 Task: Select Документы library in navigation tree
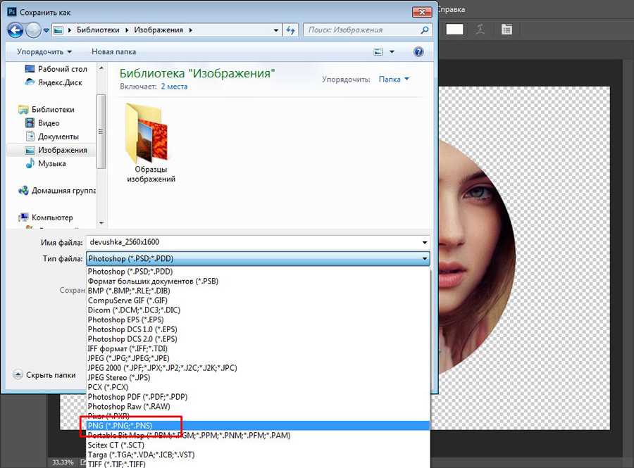click(x=51, y=137)
